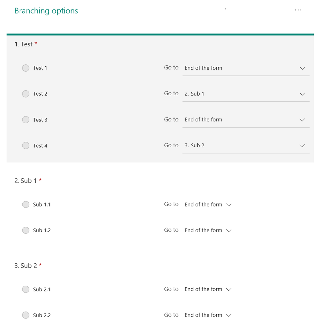This screenshot has width=318, height=328.
Task: Open the more options ellipsis menu
Action: tap(298, 10)
